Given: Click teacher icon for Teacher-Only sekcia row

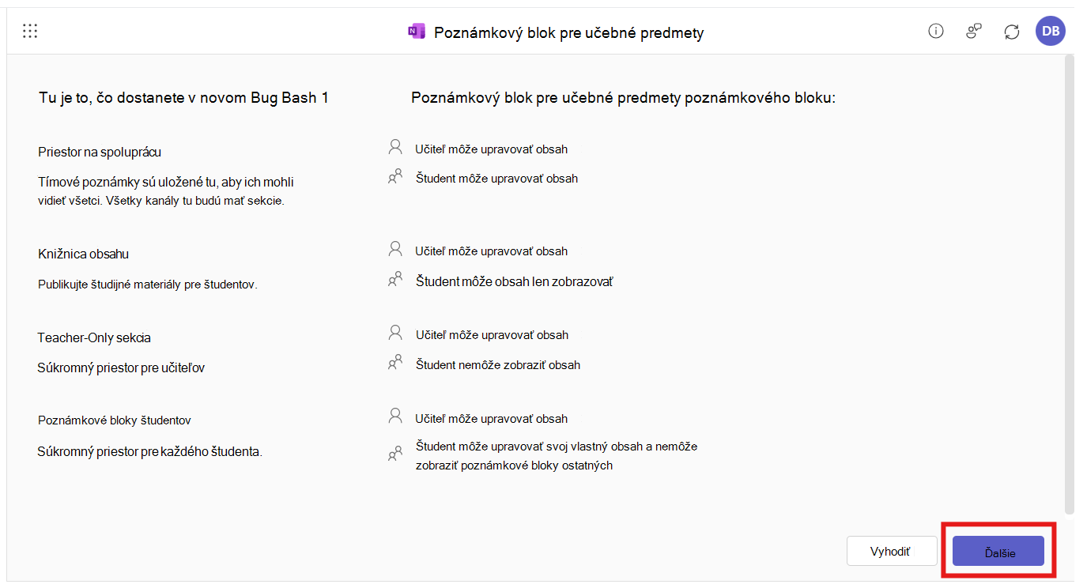Looking at the screenshot, I should tap(395, 333).
